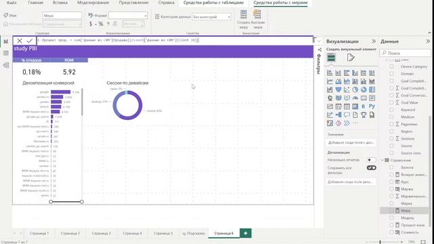The height and width of the screenshot is (244, 434).
Task: Collapse the Данные pane
Action: click(x=428, y=41)
